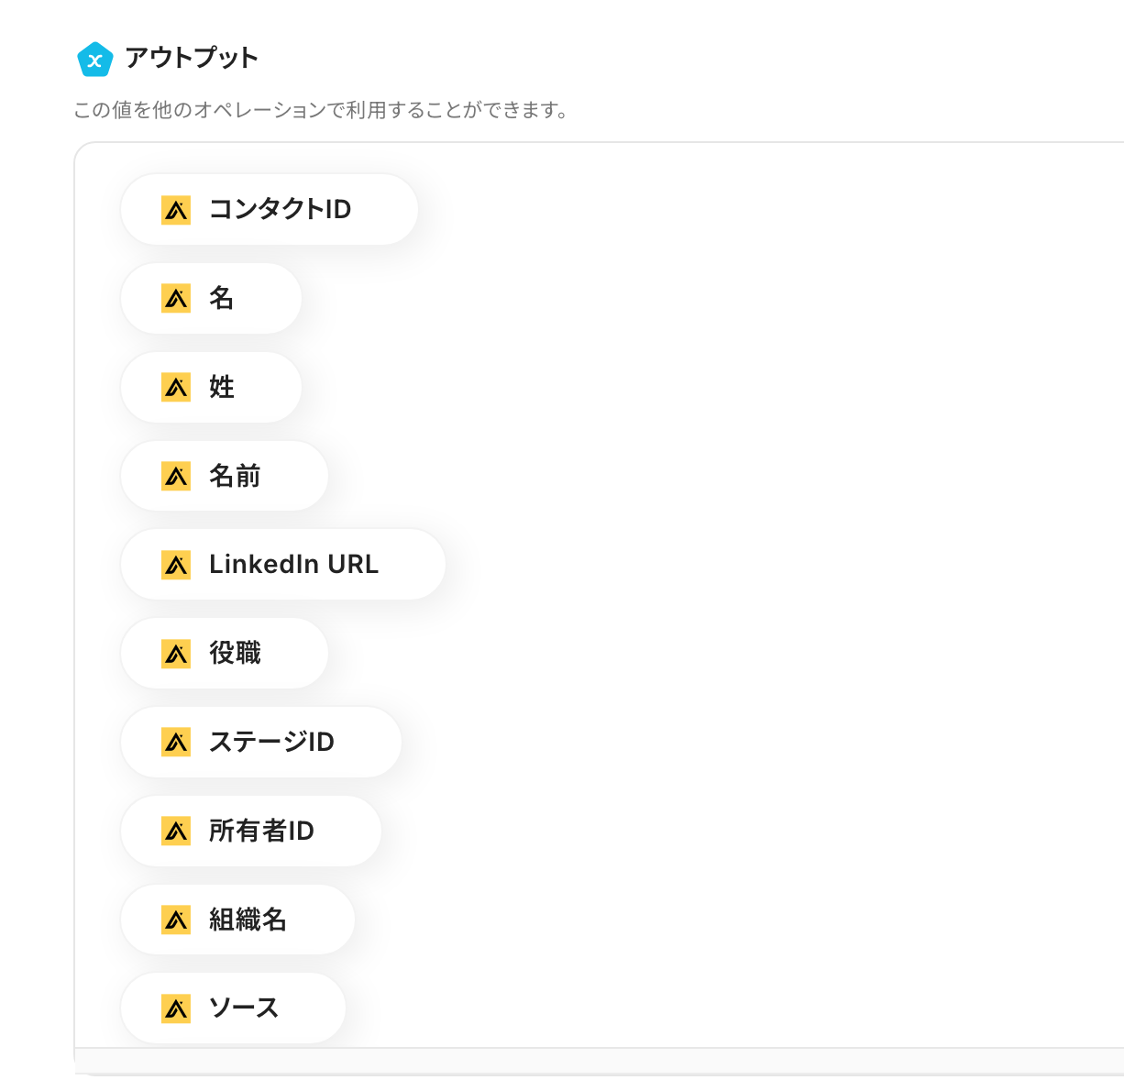
Task: Click the yellow icon beside 役職
Action: pyautogui.click(x=176, y=654)
